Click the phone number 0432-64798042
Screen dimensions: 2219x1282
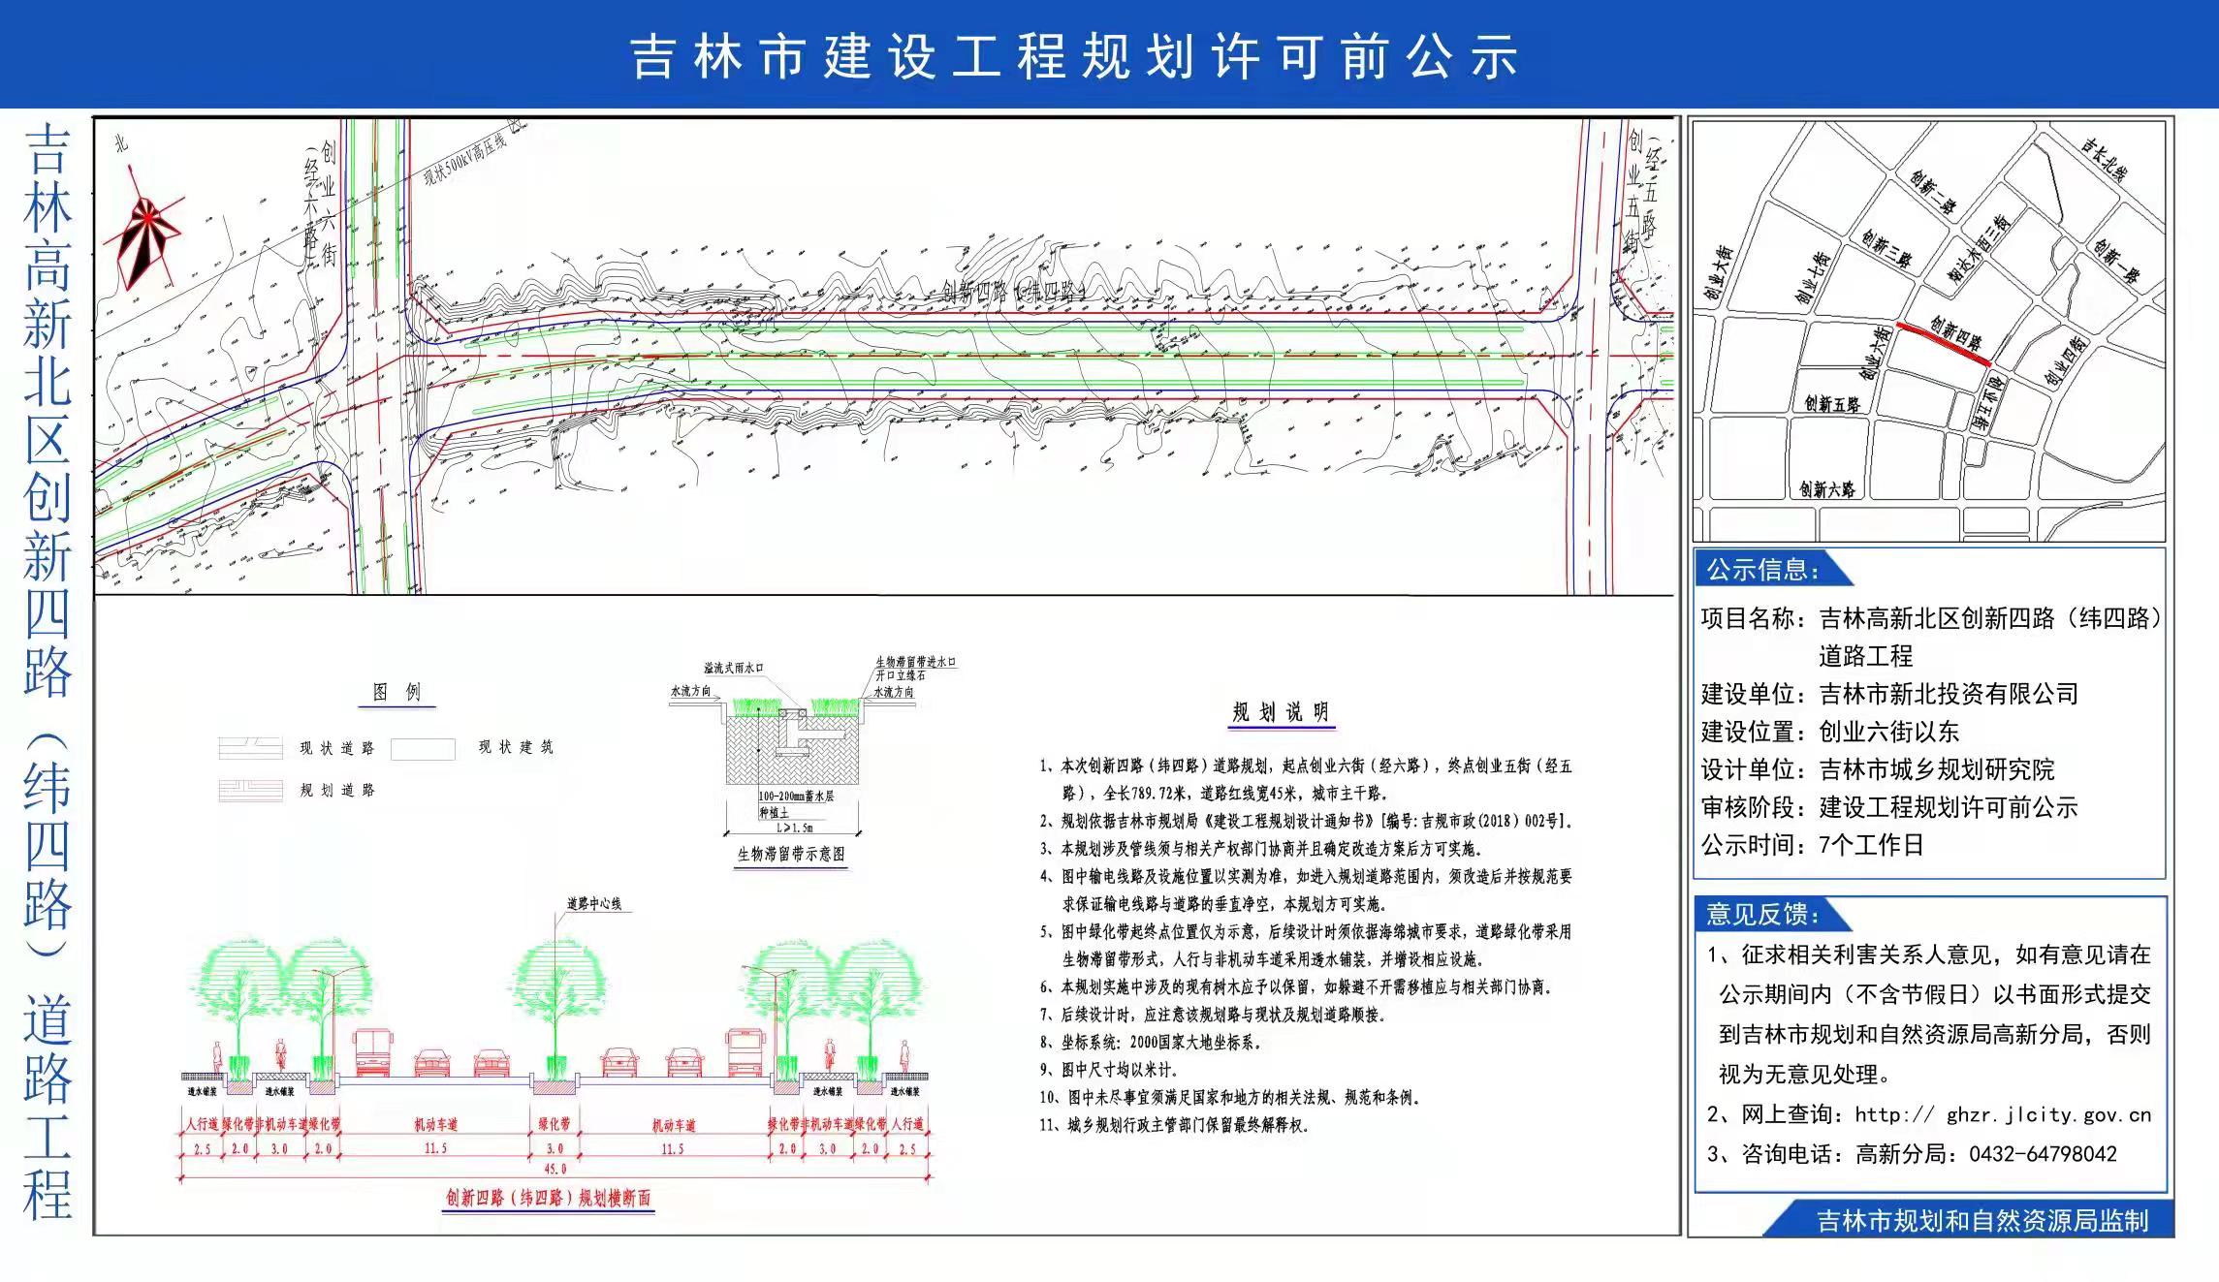pyautogui.click(x=2043, y=1155)
